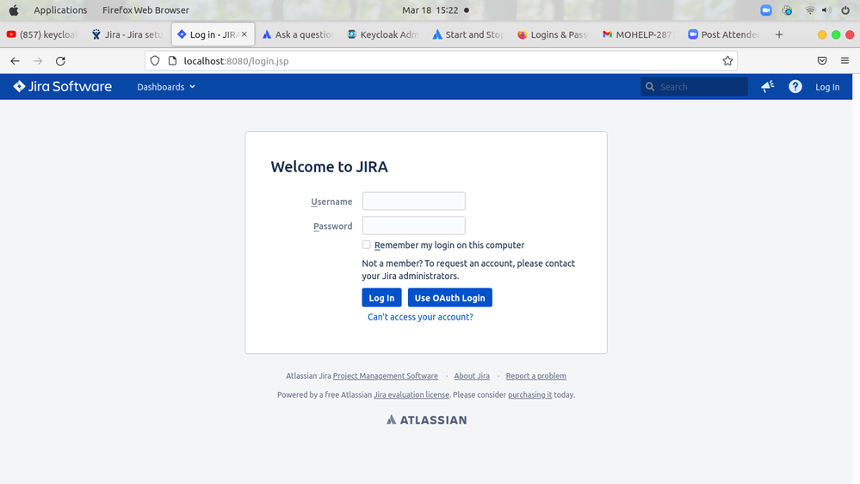Viewport: 860px width, 484px height.
Task: Open the Firefox hamburger menu
Action: [845, 61]
